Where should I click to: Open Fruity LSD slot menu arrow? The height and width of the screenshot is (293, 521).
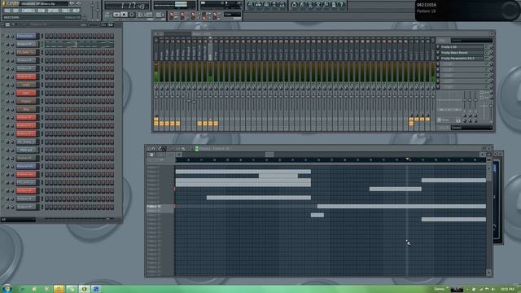(438, 47)
